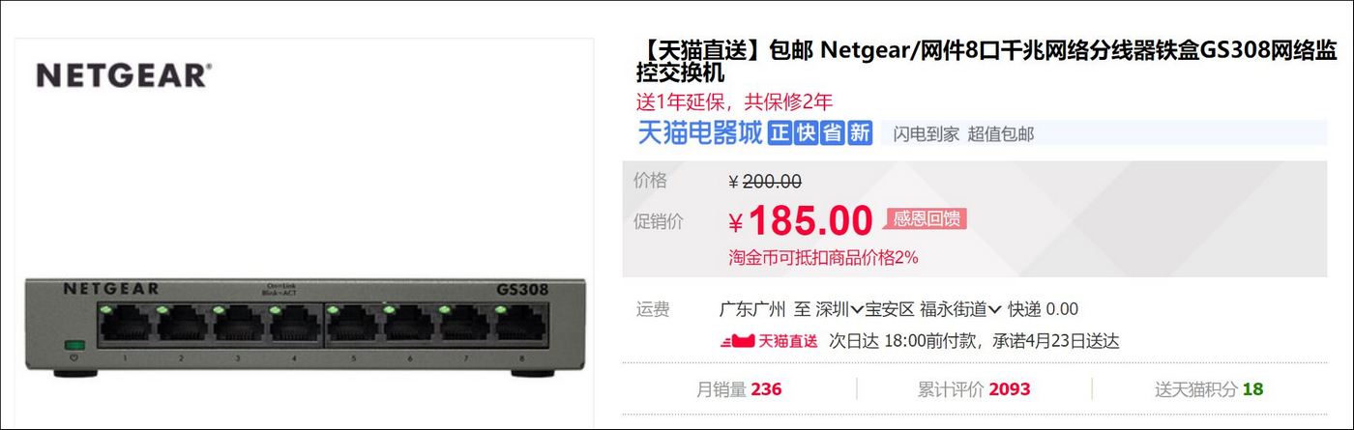Click the 天猫直送 delivery icon

[769, 340]
